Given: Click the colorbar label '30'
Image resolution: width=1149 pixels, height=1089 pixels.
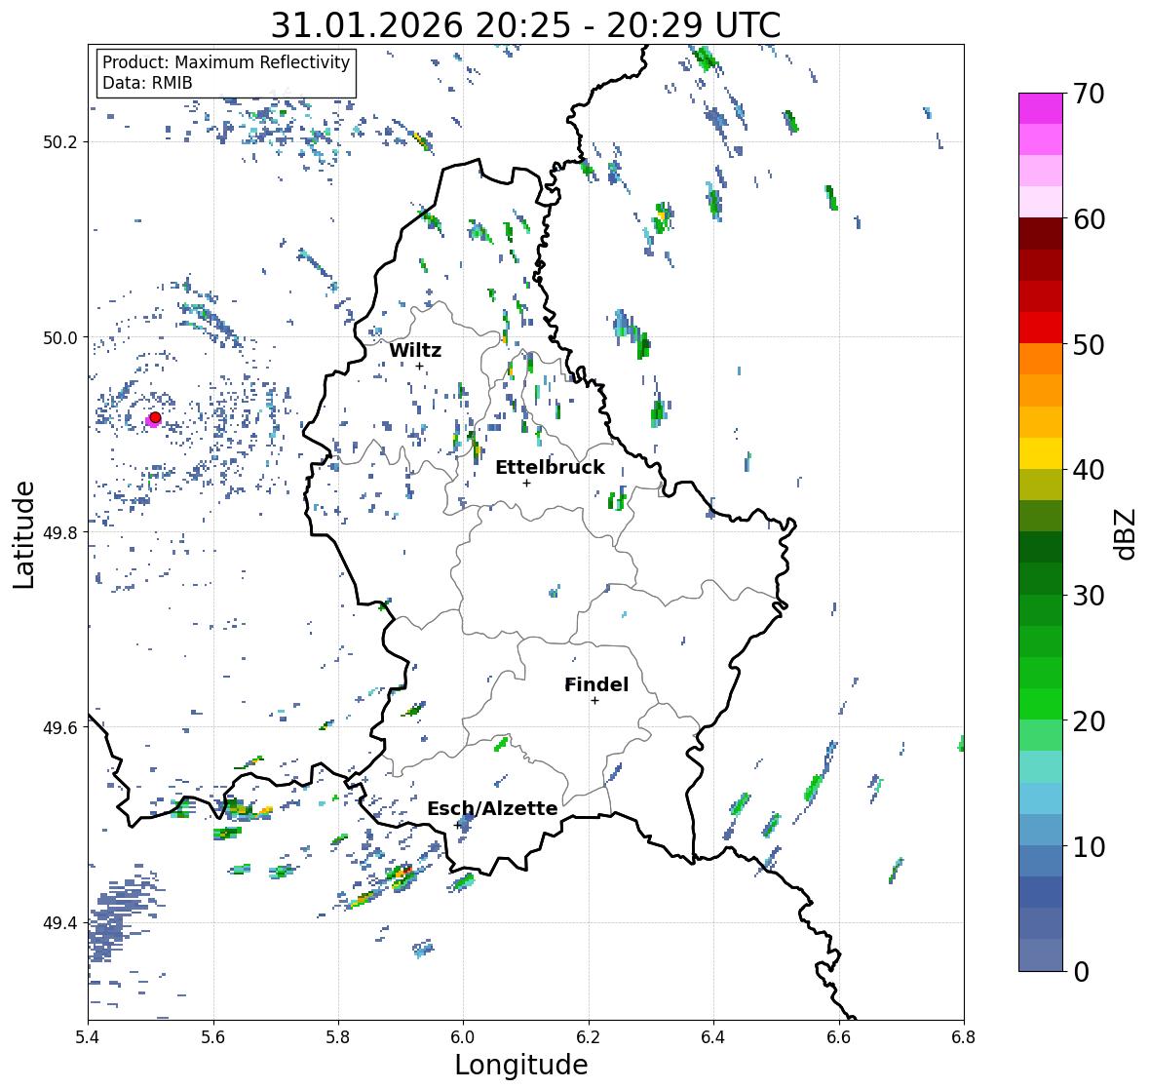Looking at the screenshot, I should (x=1089, y=595).
